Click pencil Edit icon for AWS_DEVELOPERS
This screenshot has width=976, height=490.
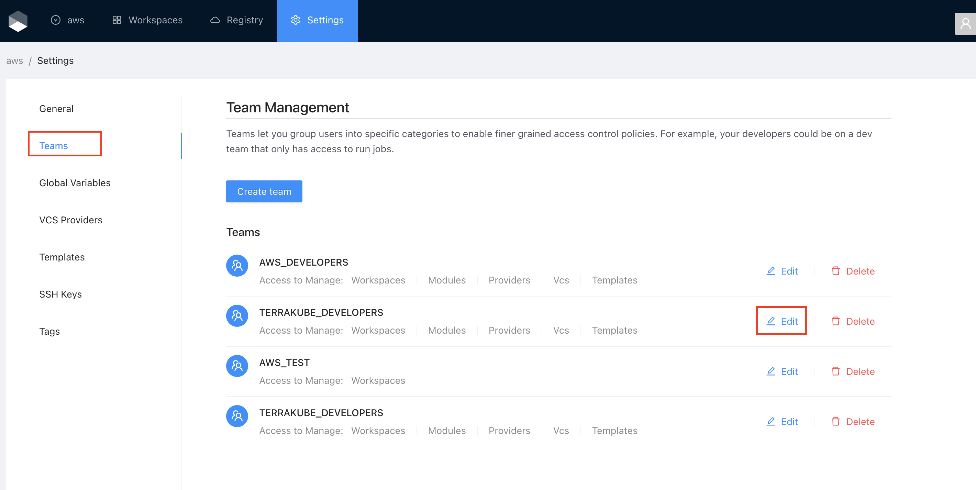770,271
